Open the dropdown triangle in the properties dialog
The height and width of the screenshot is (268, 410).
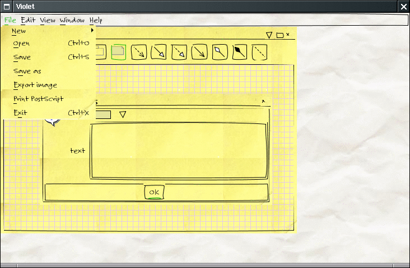(x=123, y=114)
